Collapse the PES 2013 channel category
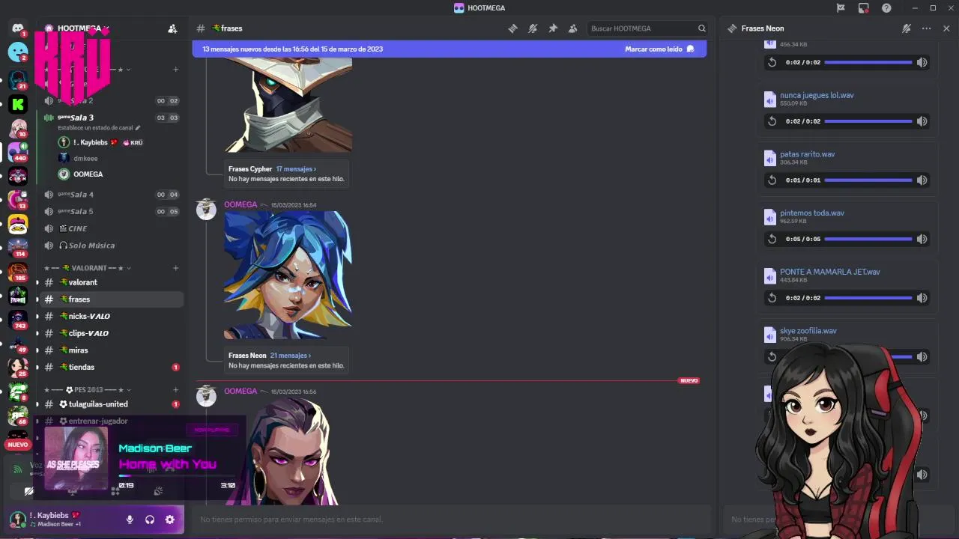Image resolution: width=959 pixels, height=539 pixels. 88,390
